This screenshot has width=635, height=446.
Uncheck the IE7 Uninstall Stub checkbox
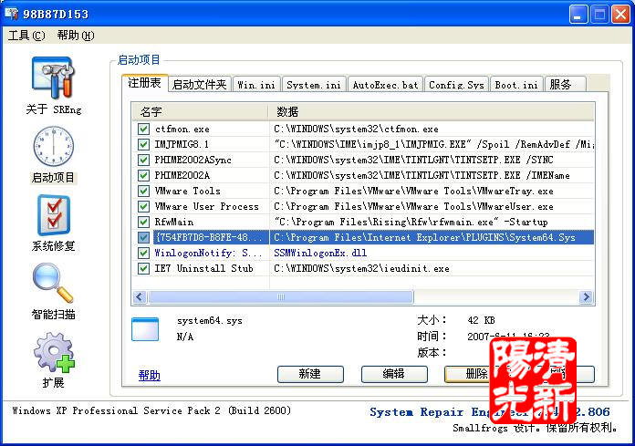[x=143, y=268]
